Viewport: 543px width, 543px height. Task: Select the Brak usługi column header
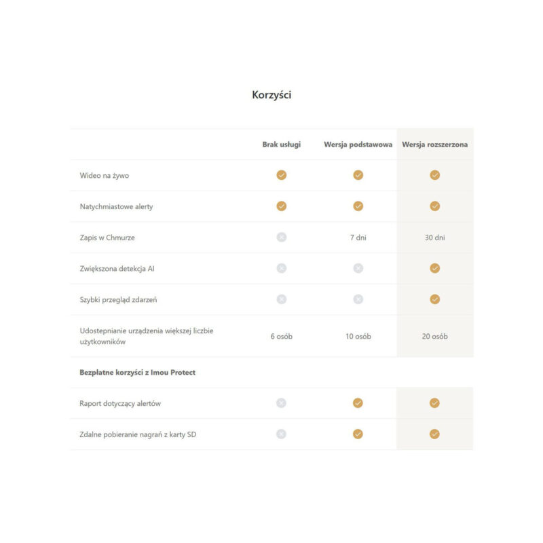(x=281, y=145)
